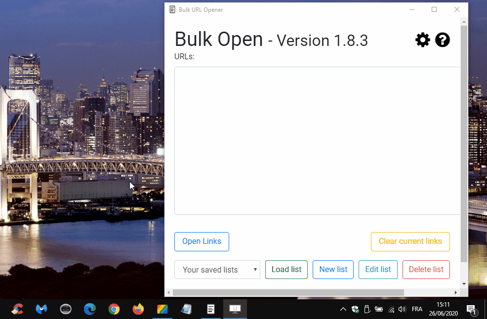Click the FRA language indicator
Image resolution: width=487 pixels, height=319 pixels.
click(x=417, y=309)
